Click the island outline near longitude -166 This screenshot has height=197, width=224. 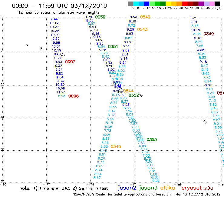coord(205,122)
